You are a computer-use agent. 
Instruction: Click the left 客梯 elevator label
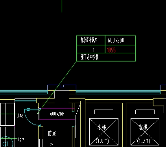(x=101, y=127)
